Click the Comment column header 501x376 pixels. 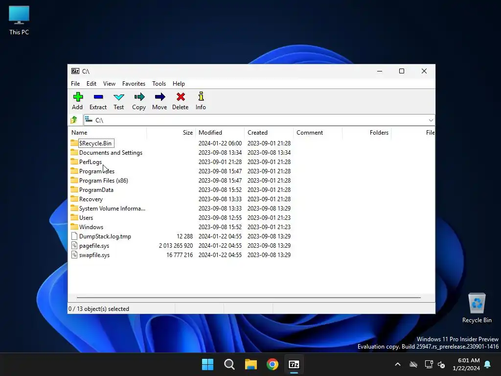318,132
